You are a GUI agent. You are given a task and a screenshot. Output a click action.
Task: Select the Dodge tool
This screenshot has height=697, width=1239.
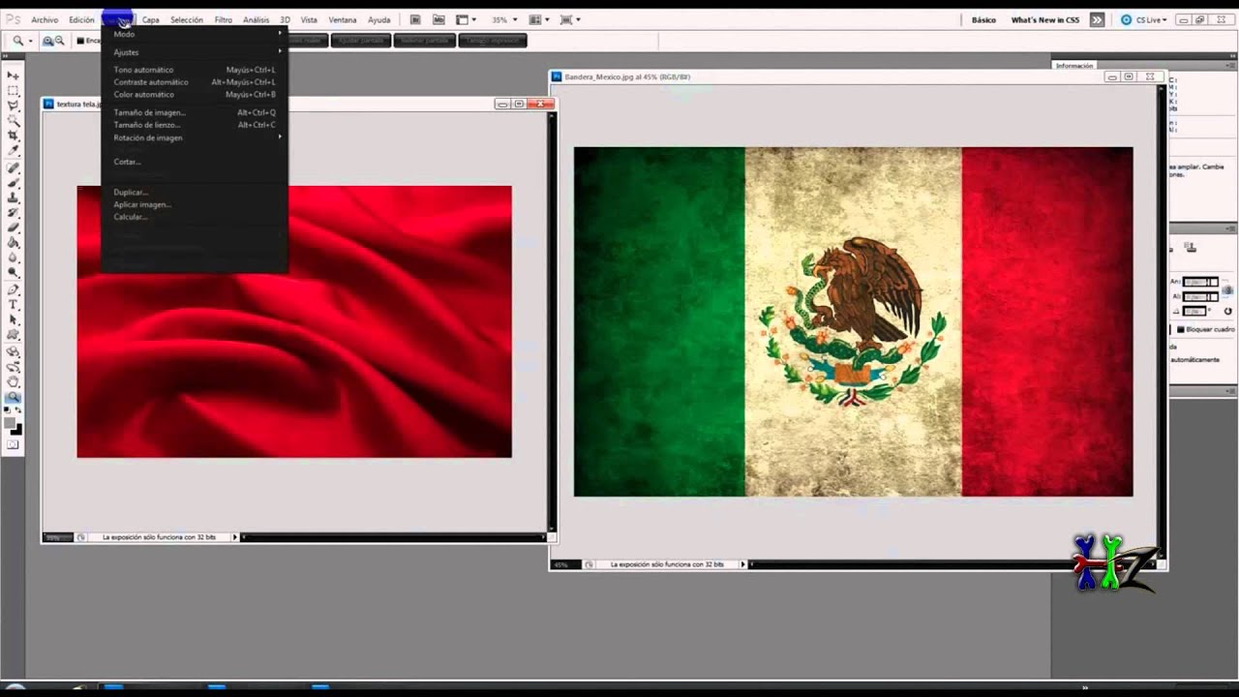click(x=14, y=272)
